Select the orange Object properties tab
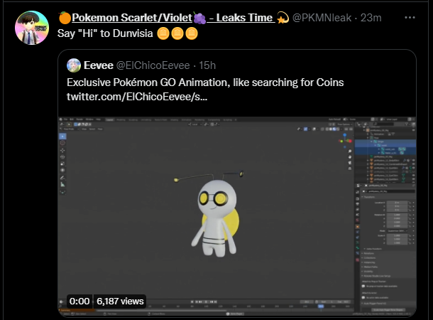 (x=358, y=227)
